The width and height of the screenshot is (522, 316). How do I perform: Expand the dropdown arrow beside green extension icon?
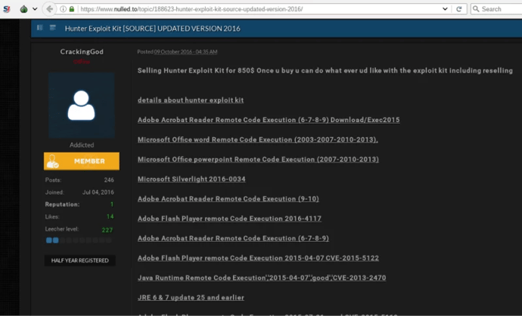35,9
